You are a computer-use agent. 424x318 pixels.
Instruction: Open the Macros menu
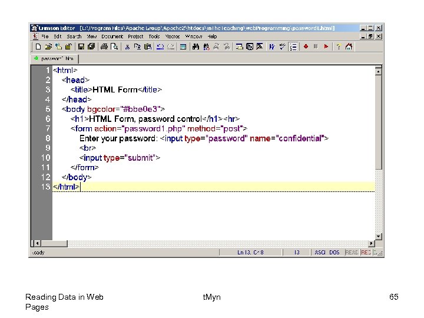(x=172, y=37)
